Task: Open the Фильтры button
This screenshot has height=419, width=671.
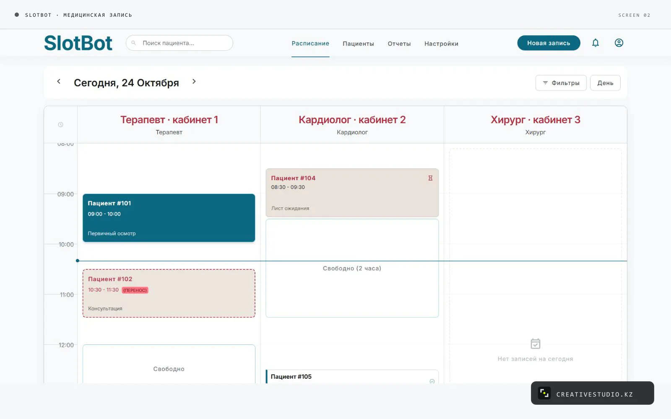Action: (561, 83)
